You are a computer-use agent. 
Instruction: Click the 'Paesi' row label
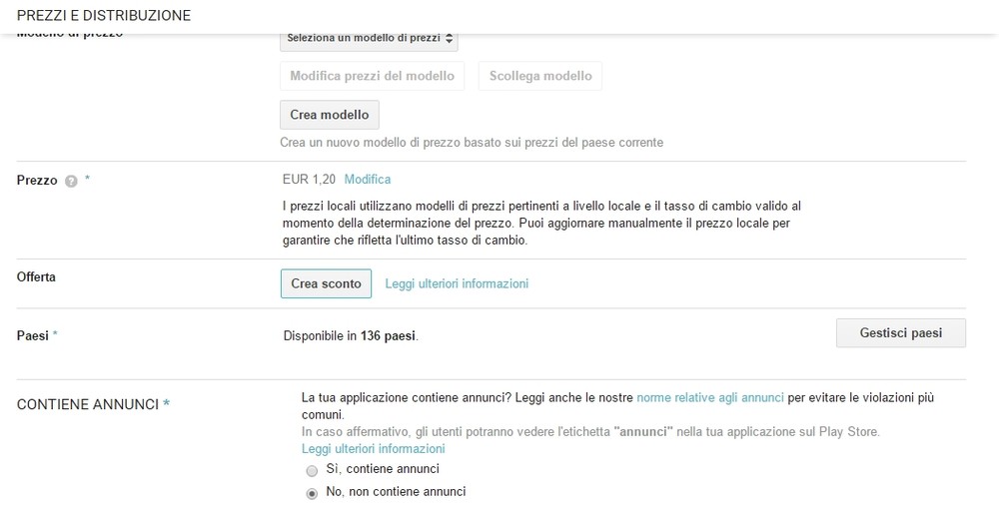click(x=33, y=335)
